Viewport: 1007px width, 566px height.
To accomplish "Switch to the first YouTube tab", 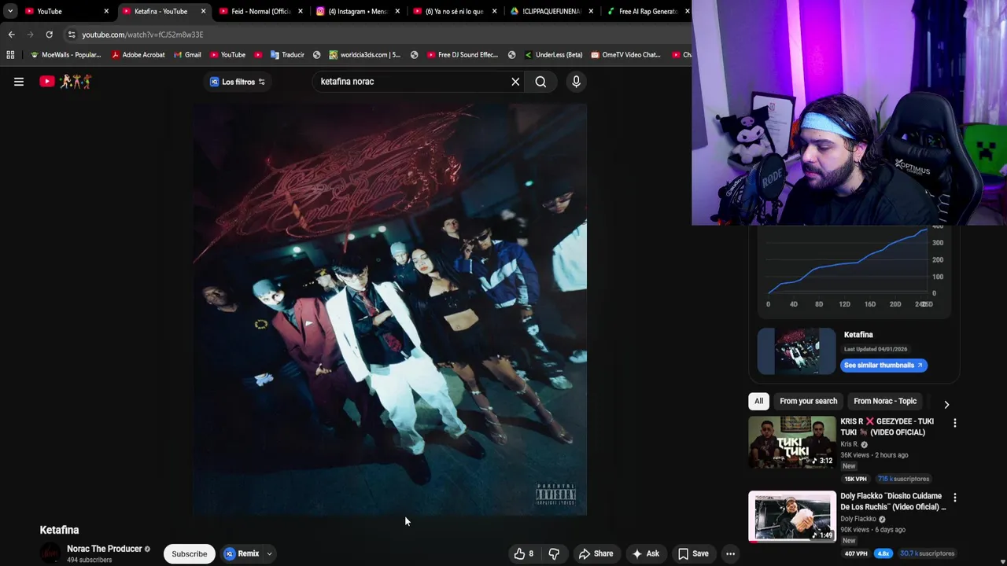I will coord(66,11).
